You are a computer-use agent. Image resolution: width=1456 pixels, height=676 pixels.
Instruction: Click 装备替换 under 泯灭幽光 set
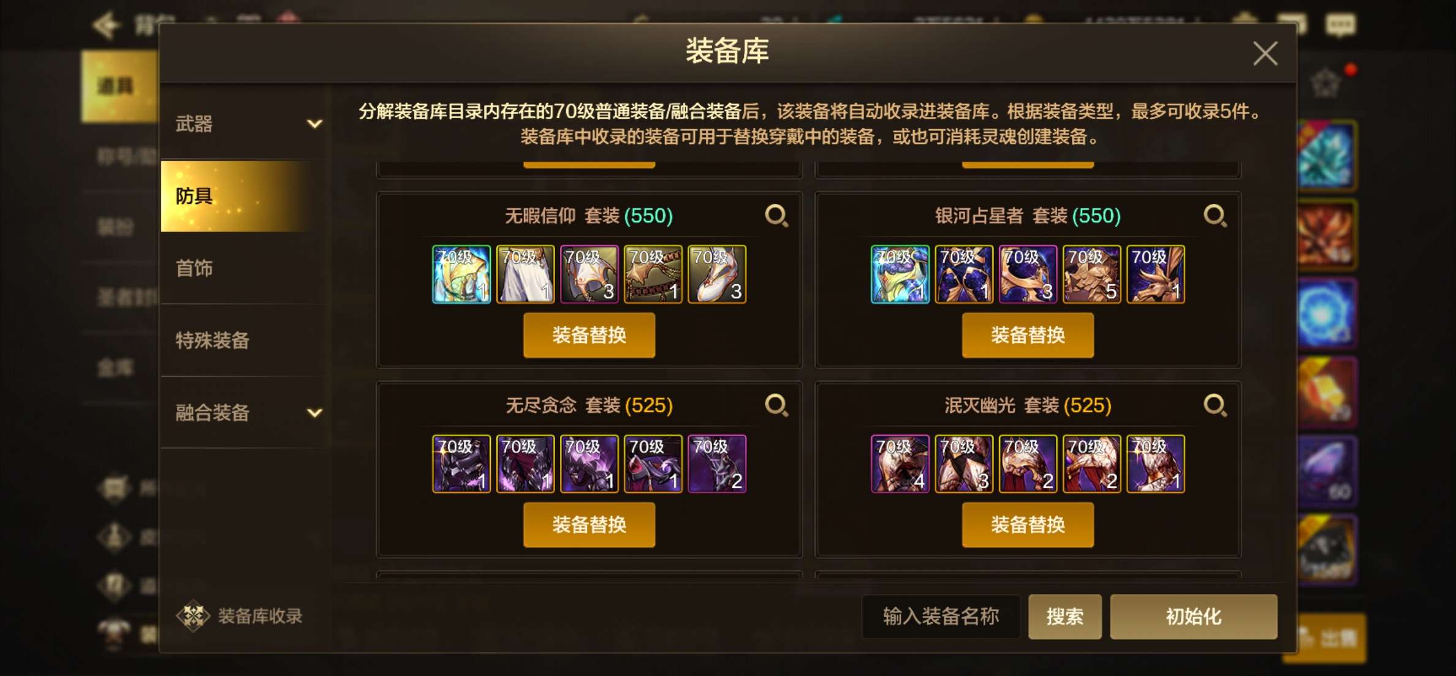[1028, 525]
